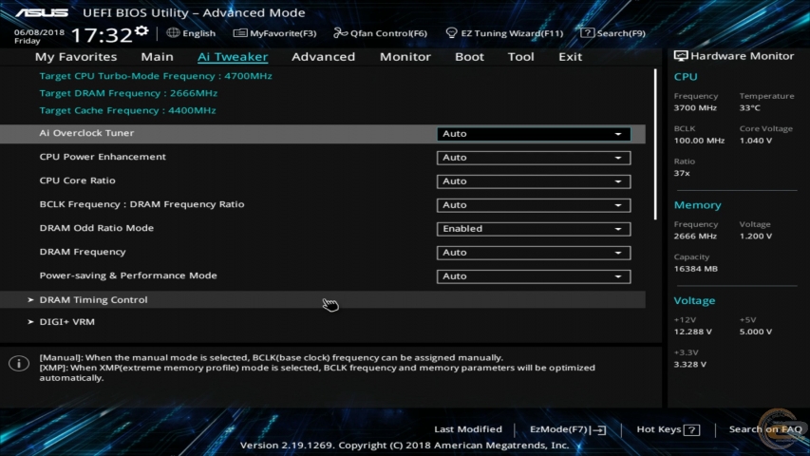
Task: Click the Qfan Control fan icon
Action: coord(340,33)
